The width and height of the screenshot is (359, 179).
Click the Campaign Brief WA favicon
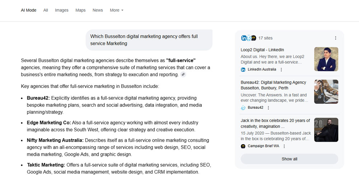click(x=243, y=146)
